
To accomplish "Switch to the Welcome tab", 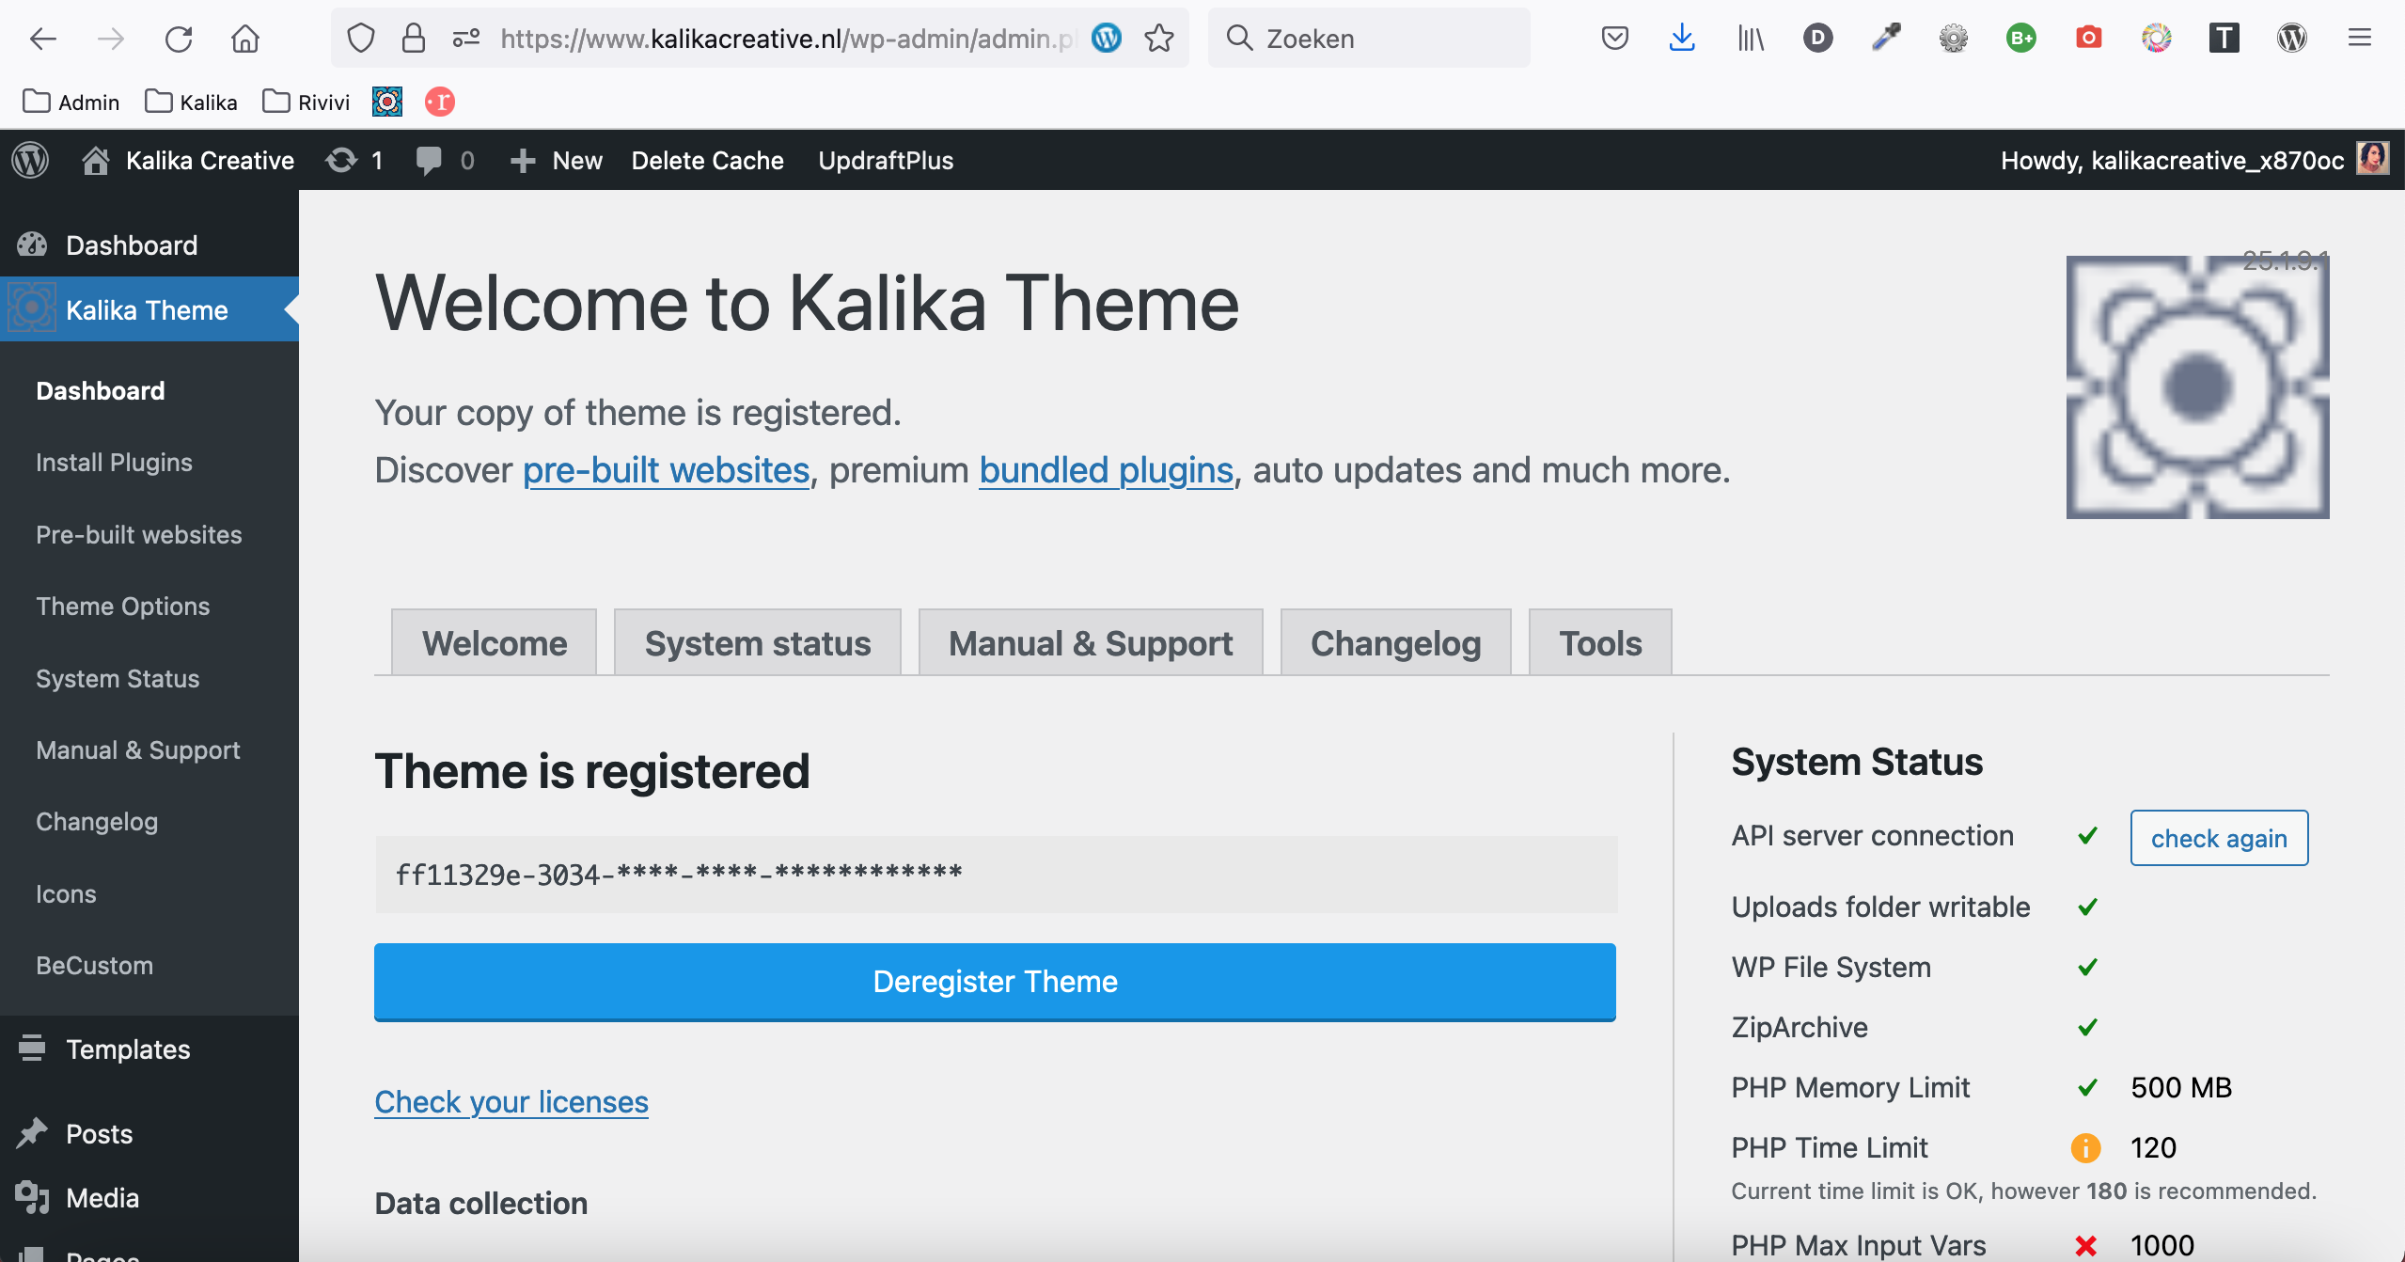I will [495, 643].
